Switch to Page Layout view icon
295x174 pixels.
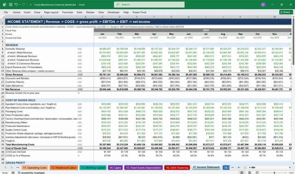[x=250, y=173]
